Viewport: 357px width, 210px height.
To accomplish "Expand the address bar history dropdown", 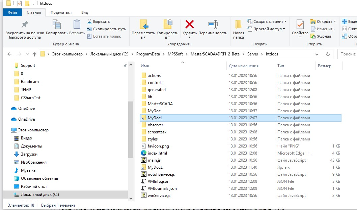I will [318, 54].
